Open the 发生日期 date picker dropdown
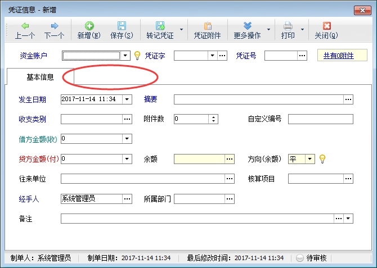 click(x=127, y=99)
